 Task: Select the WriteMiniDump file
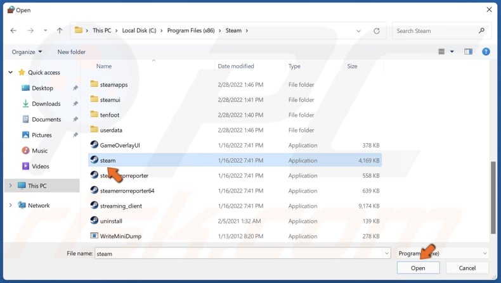[119, 236]
